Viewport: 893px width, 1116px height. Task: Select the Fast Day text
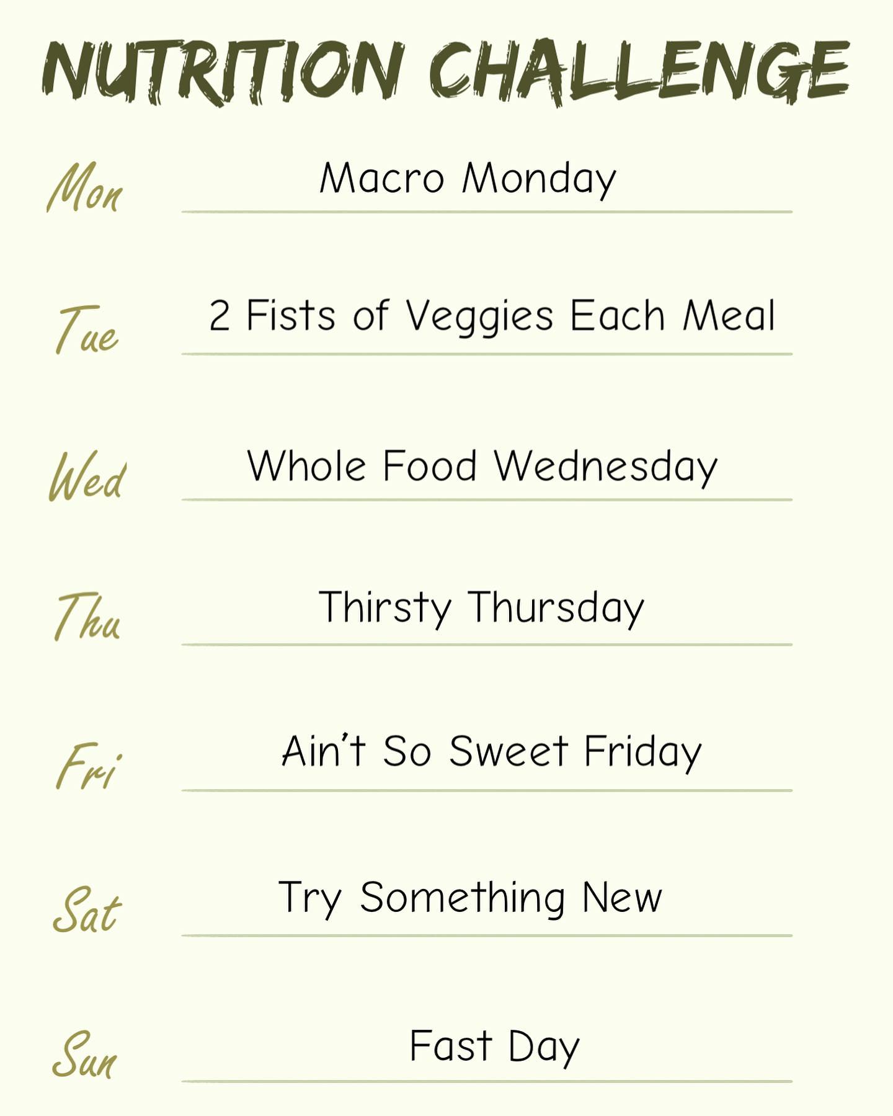[494, 1047]
